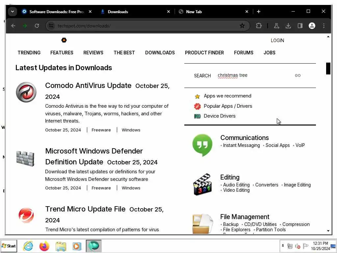
Task: Open browser downloads tray icon
Action: point(288,26)
